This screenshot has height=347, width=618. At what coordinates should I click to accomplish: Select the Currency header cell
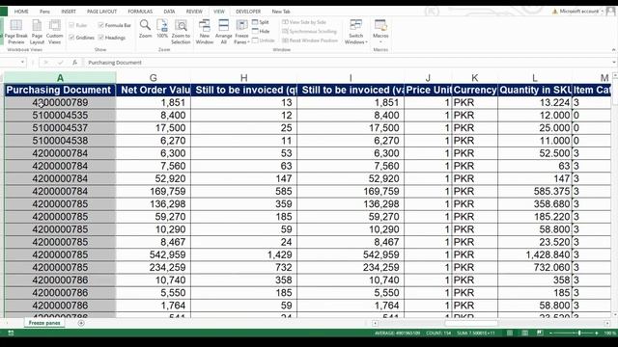pyautogui.click(x=474, y=90)
